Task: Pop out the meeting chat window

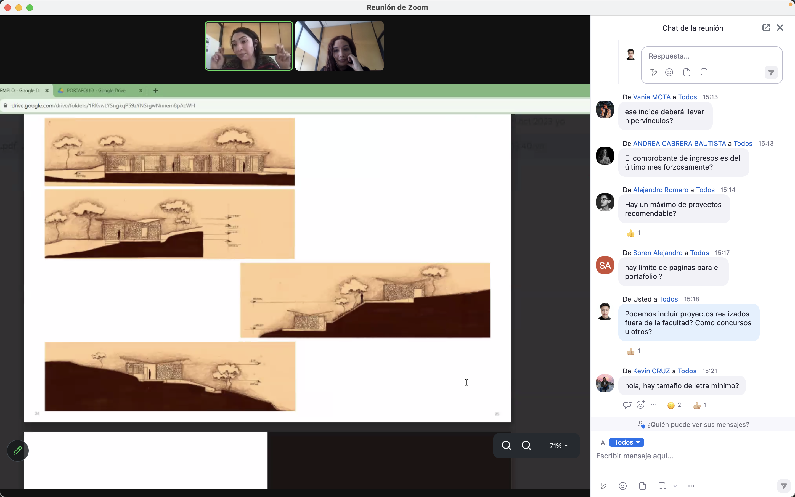Action: 766,28
